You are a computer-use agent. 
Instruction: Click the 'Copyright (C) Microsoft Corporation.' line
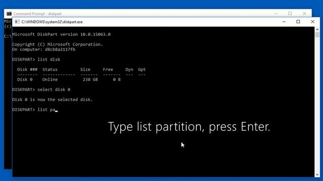click(x=57, y=44)
